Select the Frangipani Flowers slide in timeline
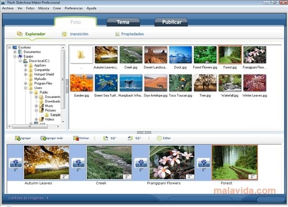The image size is (288, 207). click(172, 162)
